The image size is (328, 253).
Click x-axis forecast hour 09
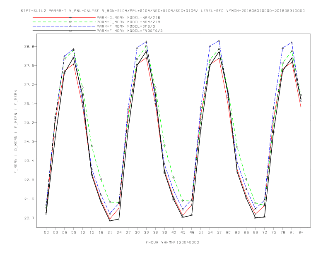[x=73, y=232]
